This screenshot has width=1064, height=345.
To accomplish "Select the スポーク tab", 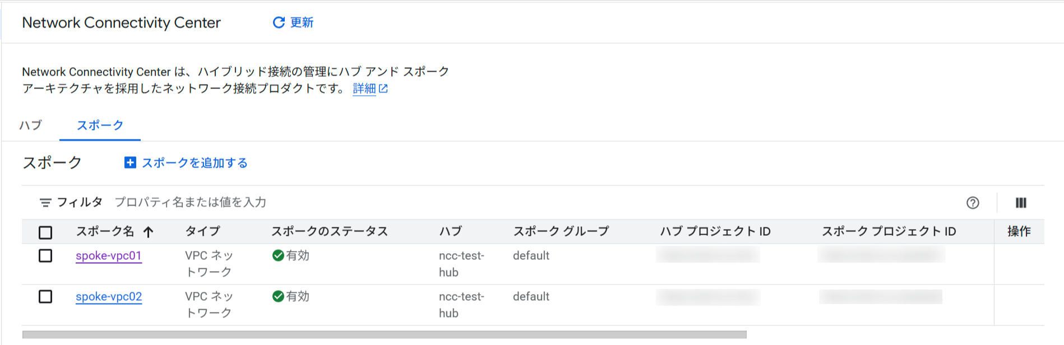I will (x=99, y=126).
